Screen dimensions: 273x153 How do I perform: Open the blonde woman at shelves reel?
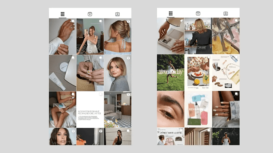tap(198, 36)
